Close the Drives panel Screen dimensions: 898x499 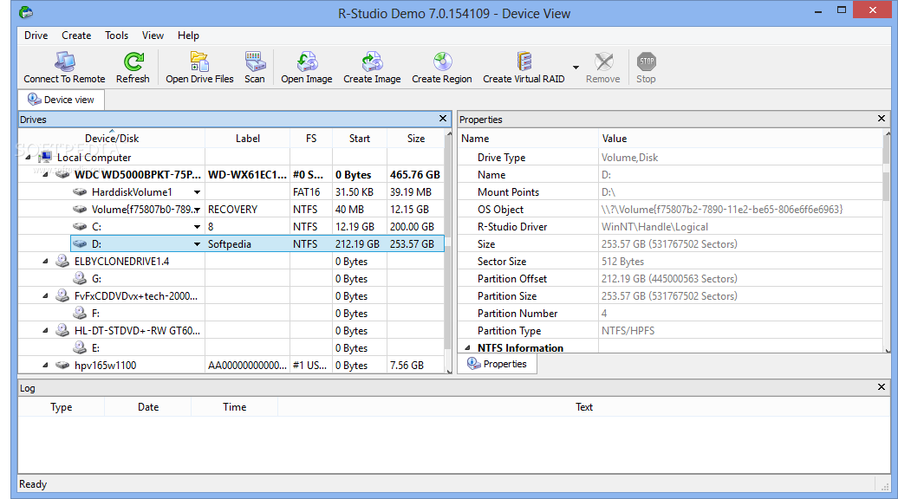point(443,119)
